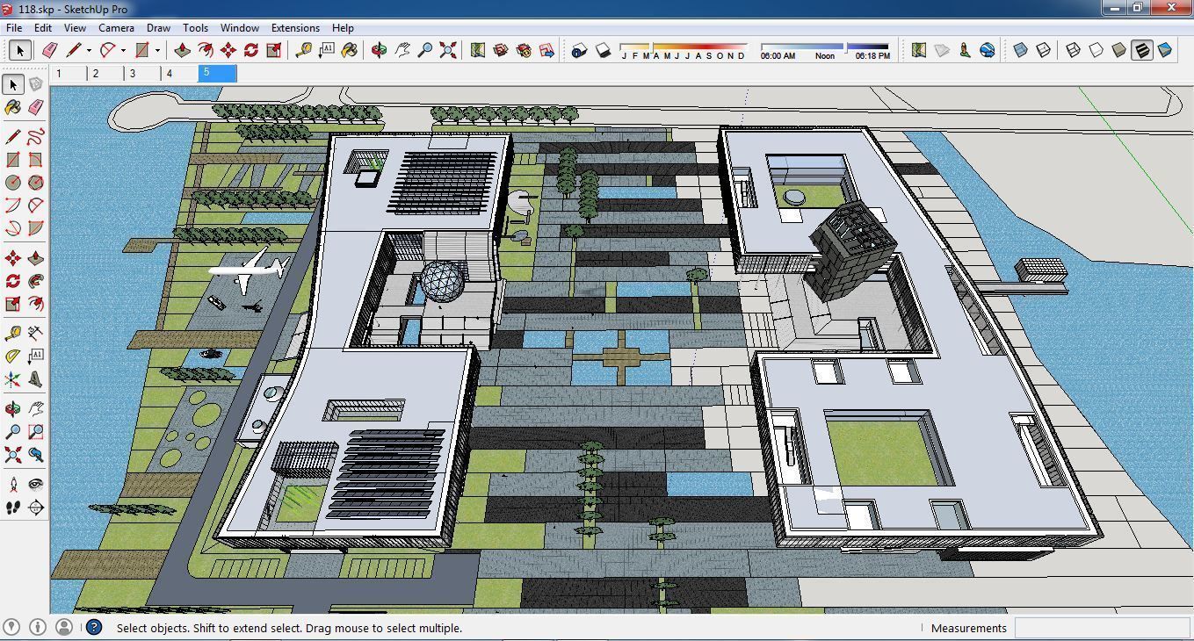Activate the Pie arc tool
Image resolution: width=1194 pixels, height=641 pixels.
[36, 228]
